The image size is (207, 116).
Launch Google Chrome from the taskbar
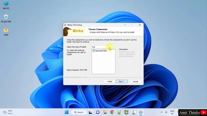112,112
